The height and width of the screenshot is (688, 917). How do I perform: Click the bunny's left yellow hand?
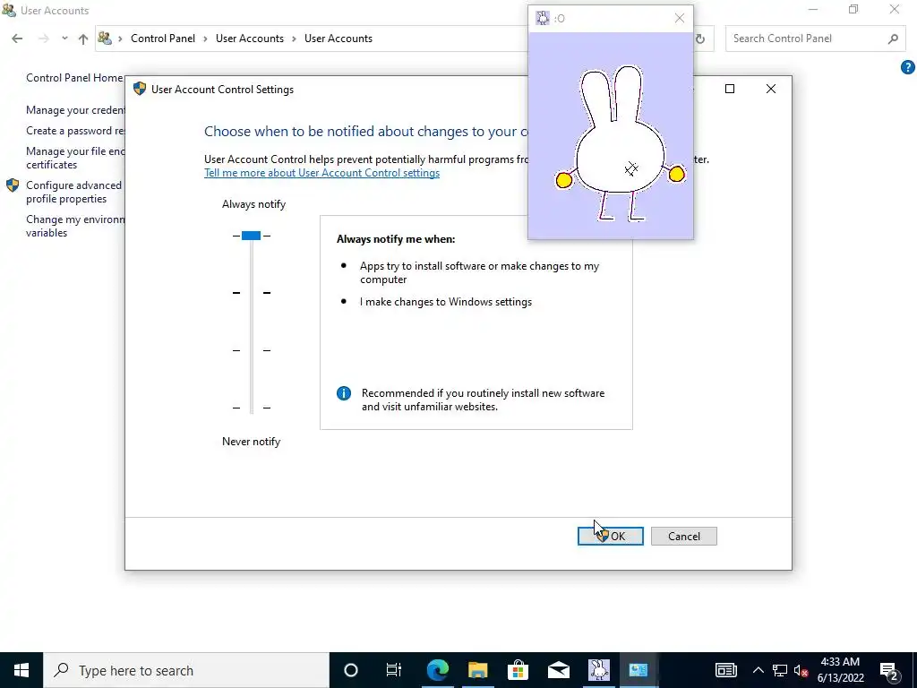coord(564,180)
